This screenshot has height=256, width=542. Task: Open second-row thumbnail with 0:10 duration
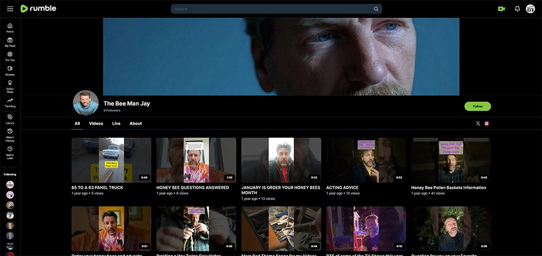pyautogui.click(x=366, y=229)
